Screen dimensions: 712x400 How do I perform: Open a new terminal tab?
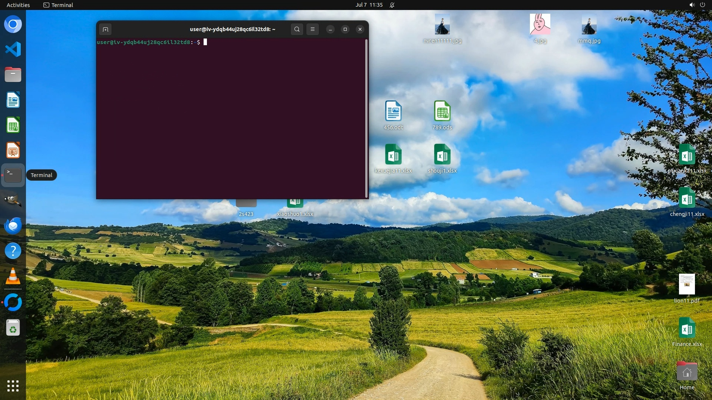tap(105, 29)
